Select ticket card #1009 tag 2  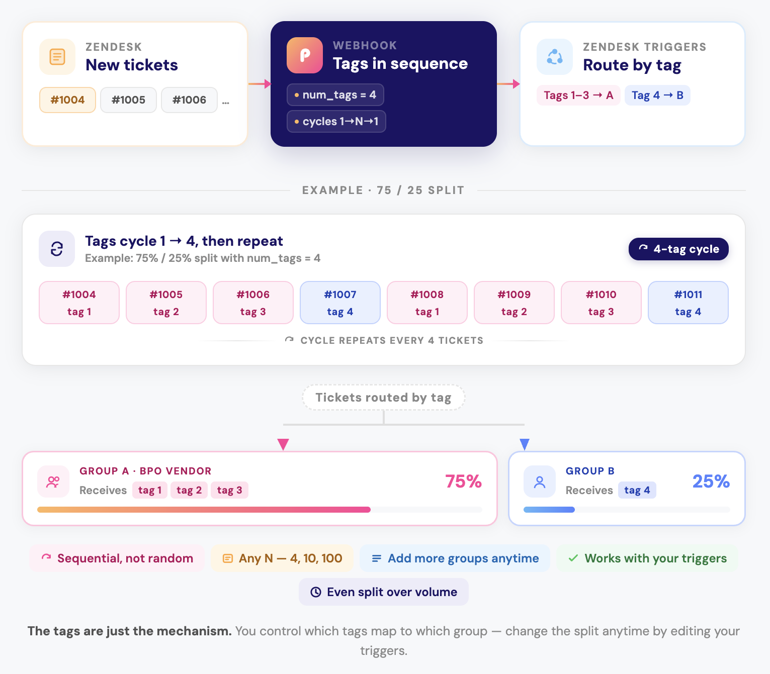click(x=515, y=303)
